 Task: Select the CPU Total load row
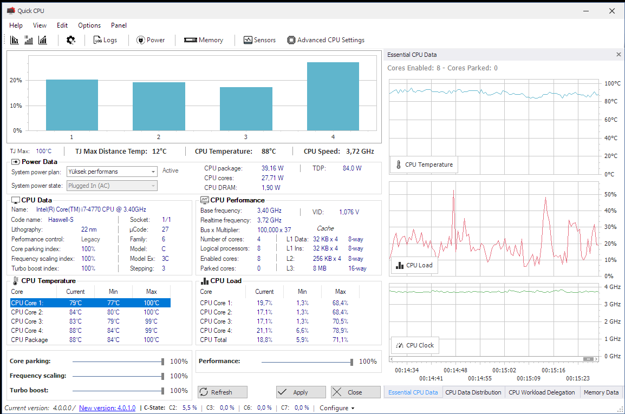[x=279, y=340]
